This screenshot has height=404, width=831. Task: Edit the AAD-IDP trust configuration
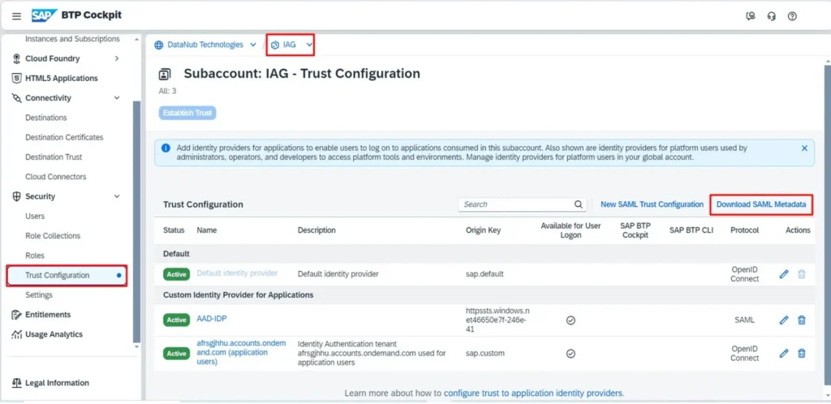pyautogui.click(x=783, y=320)
